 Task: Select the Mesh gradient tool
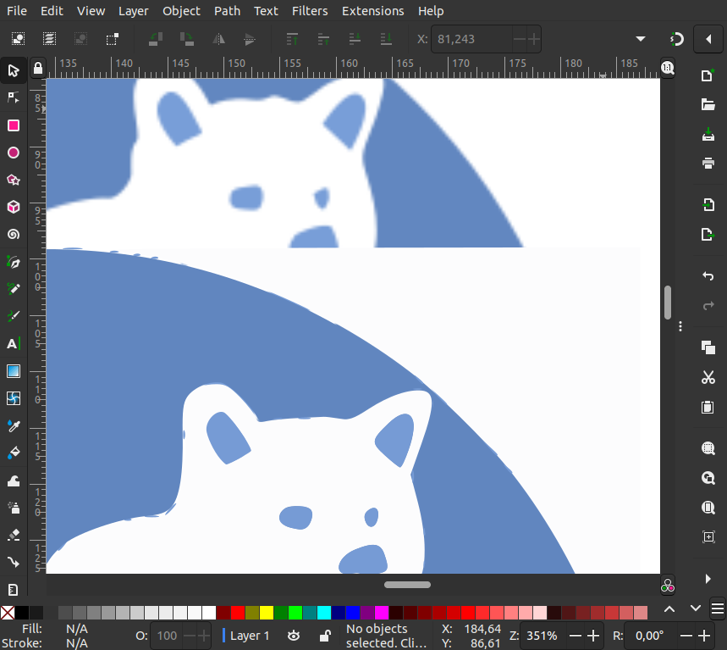point(14,398)
